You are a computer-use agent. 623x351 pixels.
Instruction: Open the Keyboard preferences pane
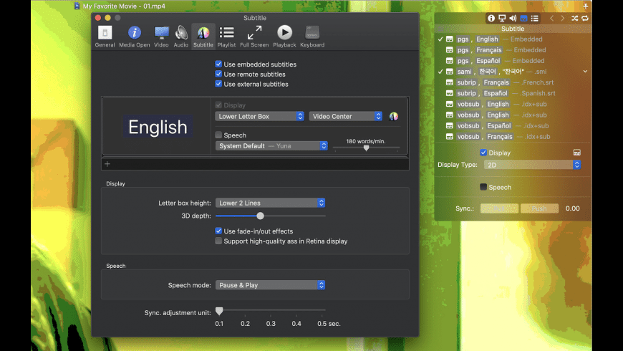point(312,37)
